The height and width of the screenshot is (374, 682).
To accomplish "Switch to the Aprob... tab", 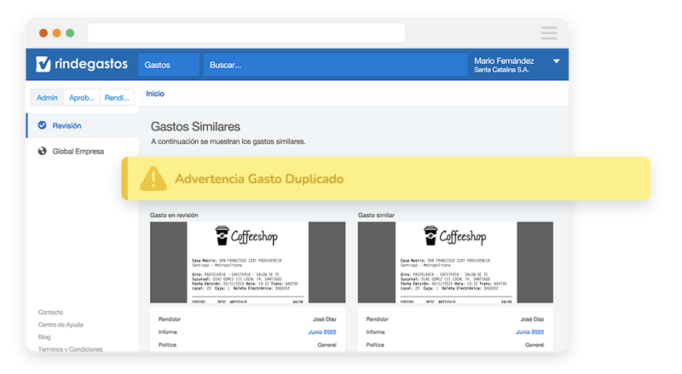I will coord(82,98).
